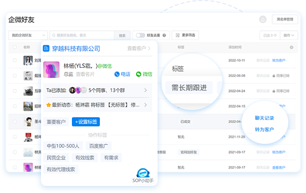Click the 黑名单管理 button

285,19
